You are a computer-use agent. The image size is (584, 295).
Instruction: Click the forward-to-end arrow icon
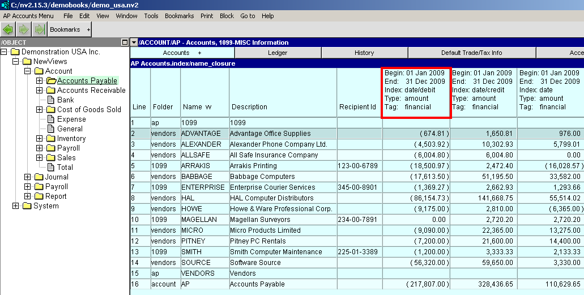pos(39,29)
